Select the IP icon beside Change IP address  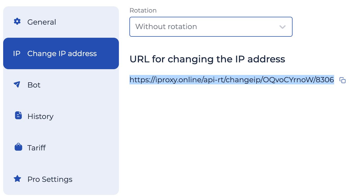17,53
